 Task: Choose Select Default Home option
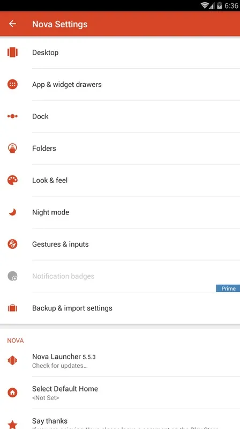[x=120, y=393]
